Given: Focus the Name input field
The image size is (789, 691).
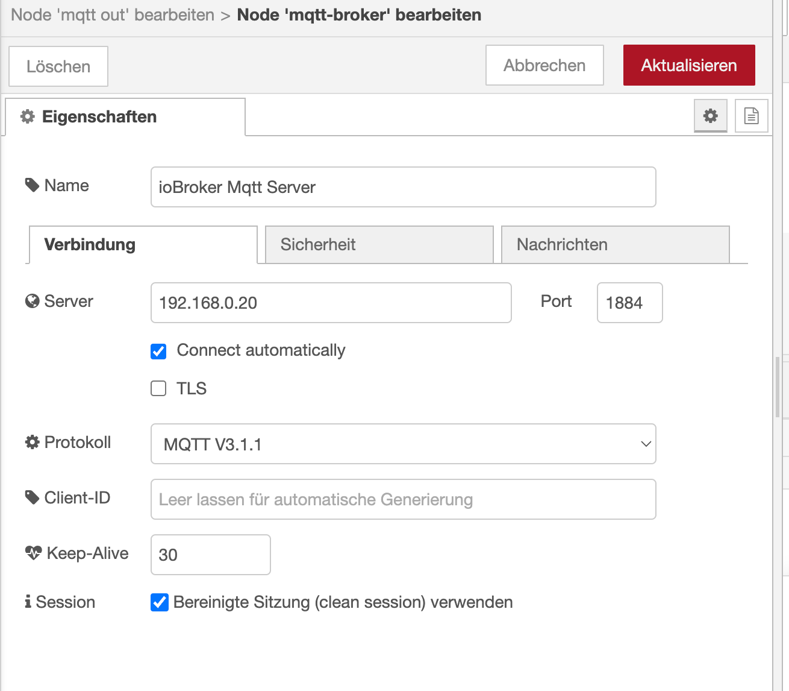Looking at the screenshot, I should 403,187.
